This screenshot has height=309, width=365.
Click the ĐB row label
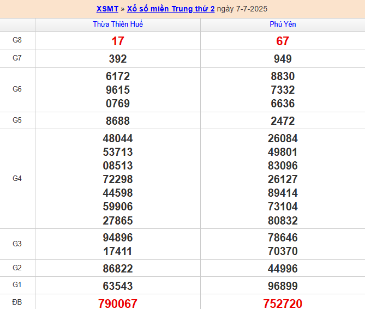[17, 302]
